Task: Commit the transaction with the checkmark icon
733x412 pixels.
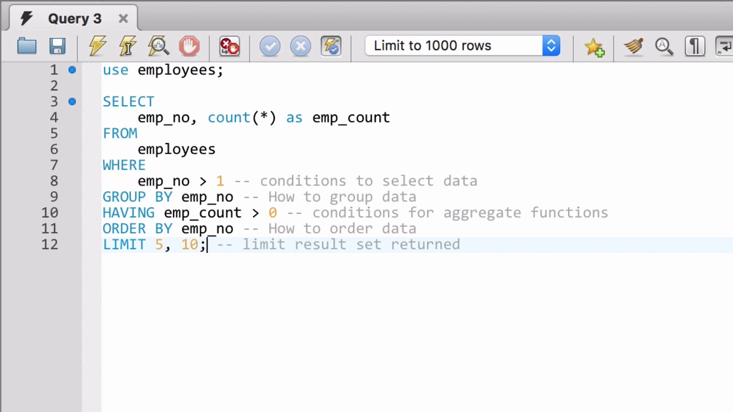Action: coord(270,46)
